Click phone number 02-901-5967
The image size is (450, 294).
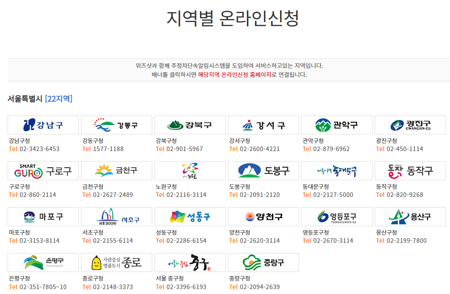185,149
